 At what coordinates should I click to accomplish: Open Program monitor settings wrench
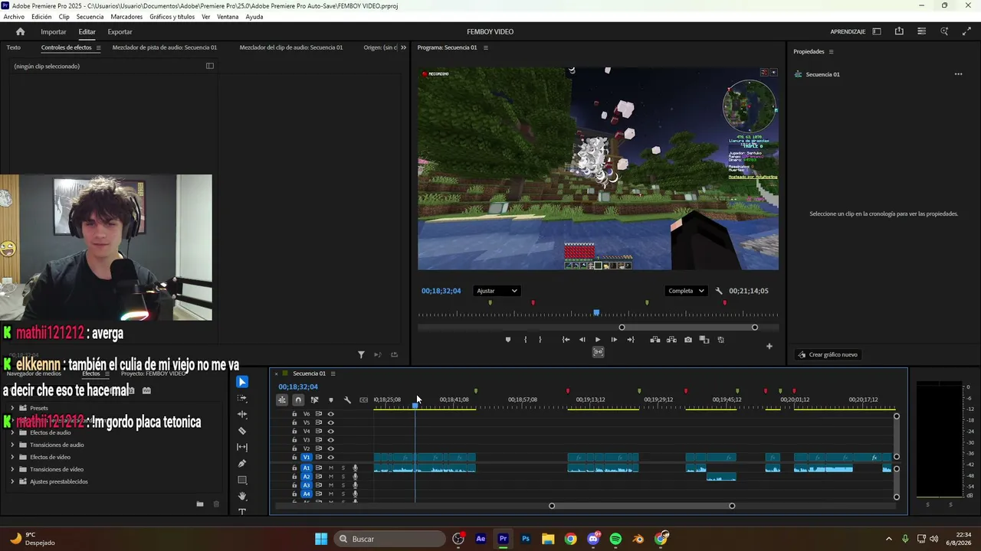(719, 291)
